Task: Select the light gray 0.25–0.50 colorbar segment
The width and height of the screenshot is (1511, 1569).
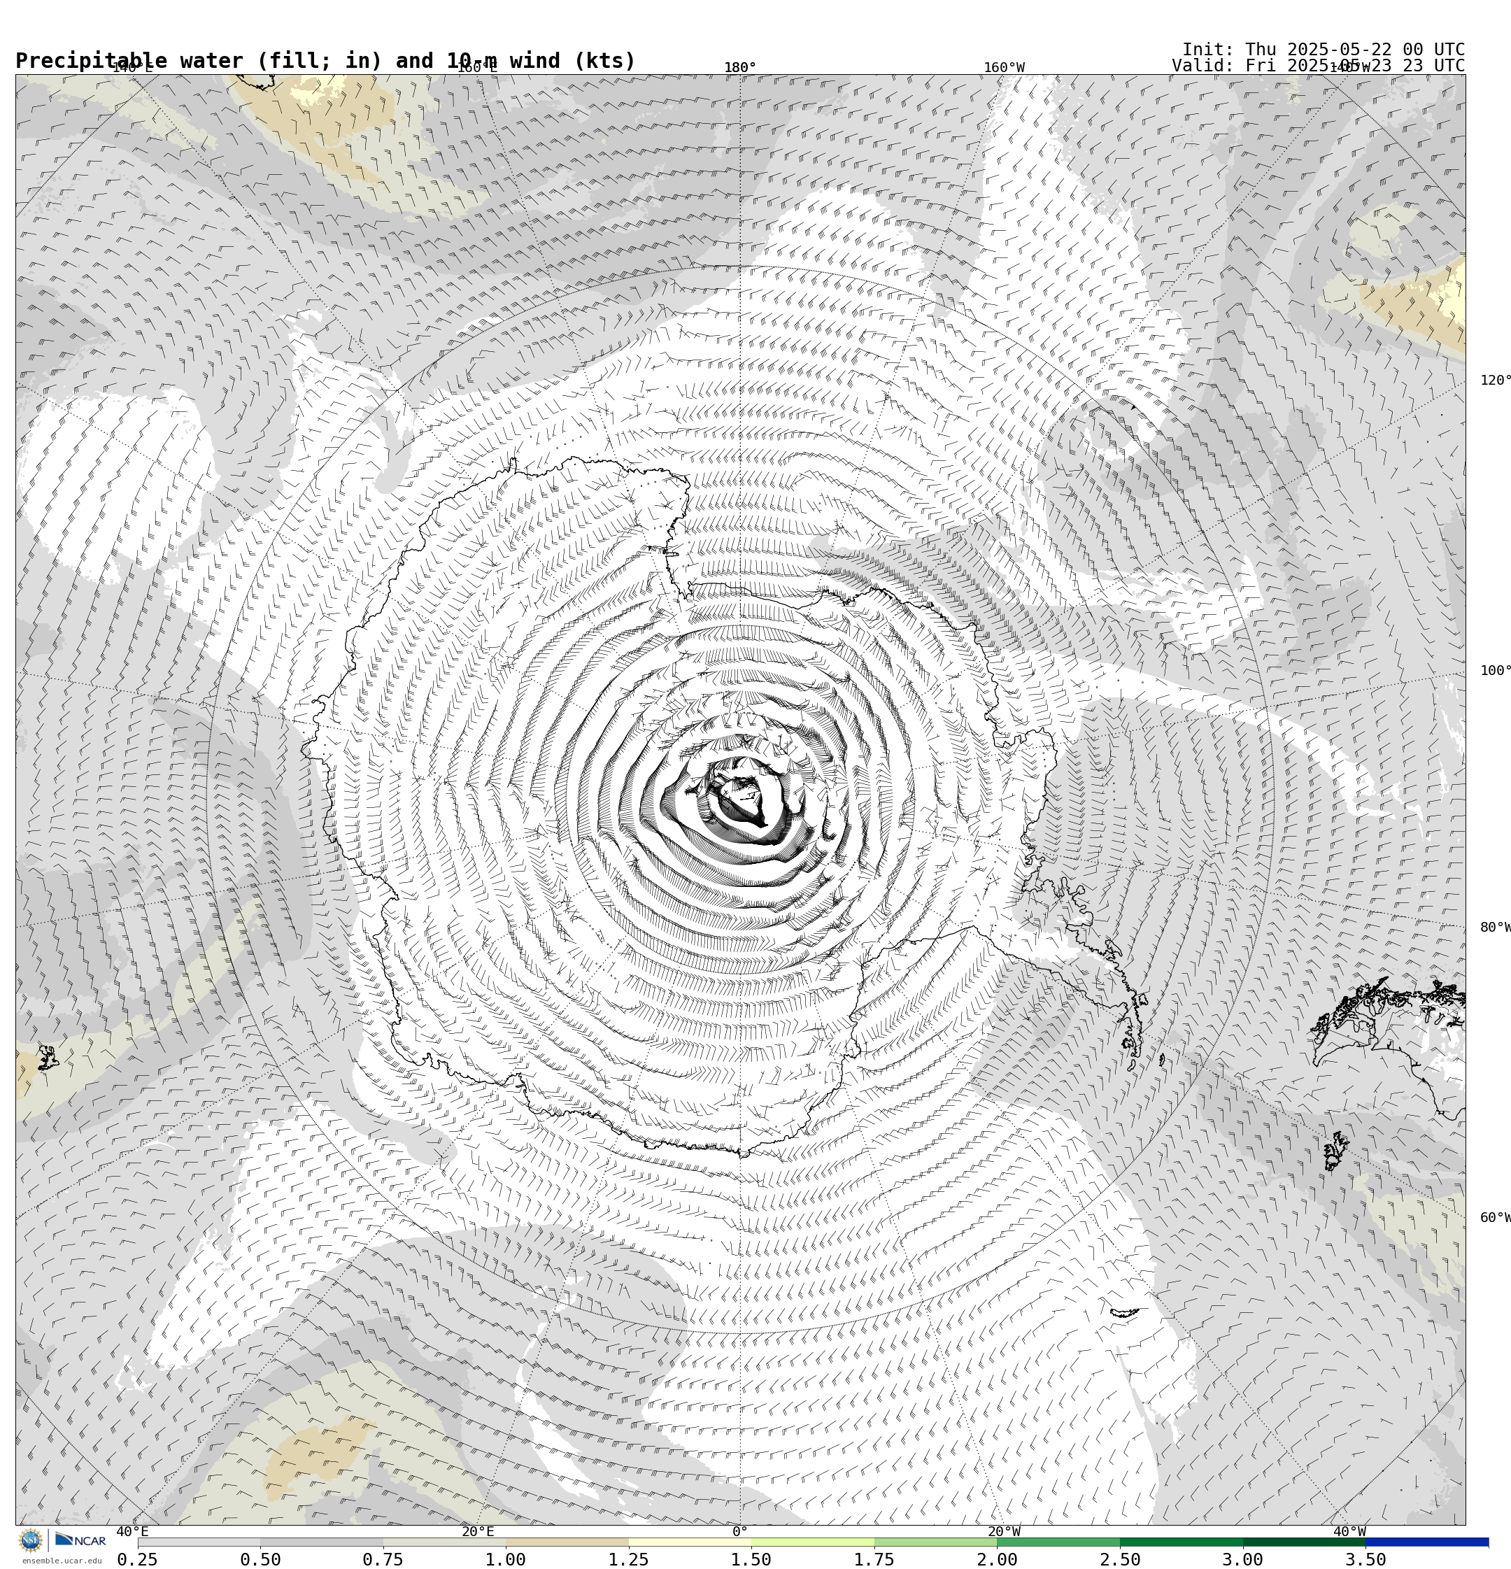Action: 199,1542
